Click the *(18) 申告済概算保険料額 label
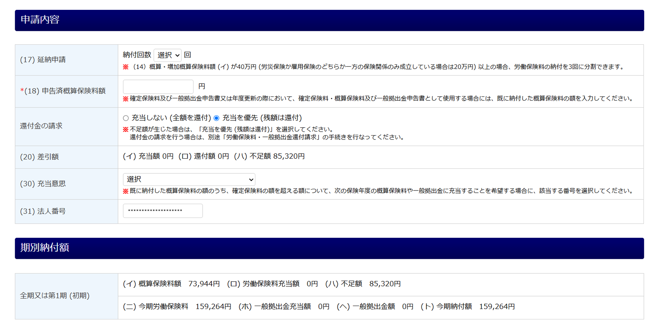 (63, 91)
